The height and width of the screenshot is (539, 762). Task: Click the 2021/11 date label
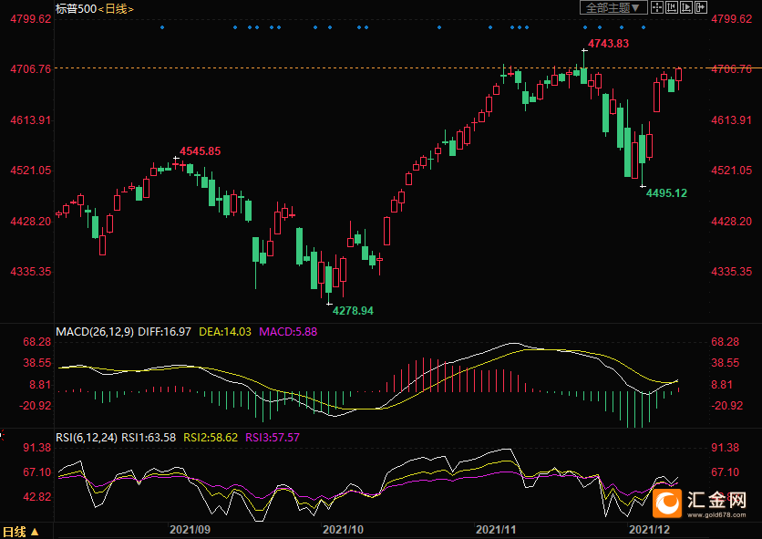pyautogui.click(x=496, y=530)
